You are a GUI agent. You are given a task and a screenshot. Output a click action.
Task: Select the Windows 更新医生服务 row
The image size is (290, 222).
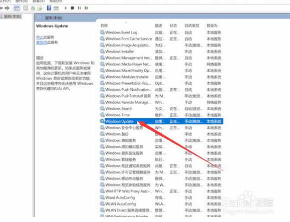(x=161, y=153)
